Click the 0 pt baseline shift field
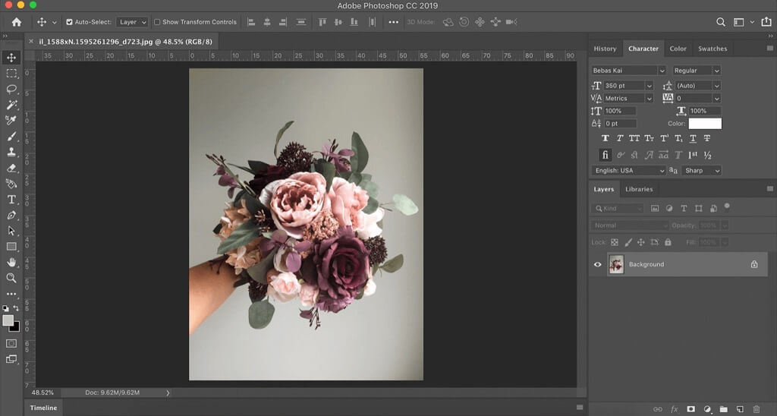Screen dimensions: 777x416 [x=621, y=124]
